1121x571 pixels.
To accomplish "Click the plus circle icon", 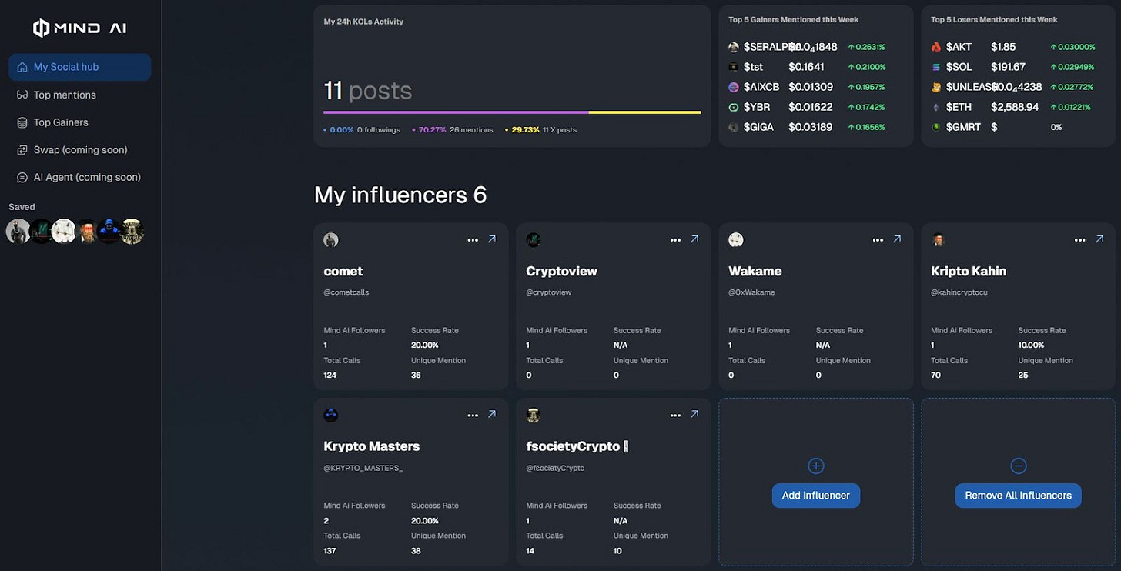I will [x=816, y=466].
